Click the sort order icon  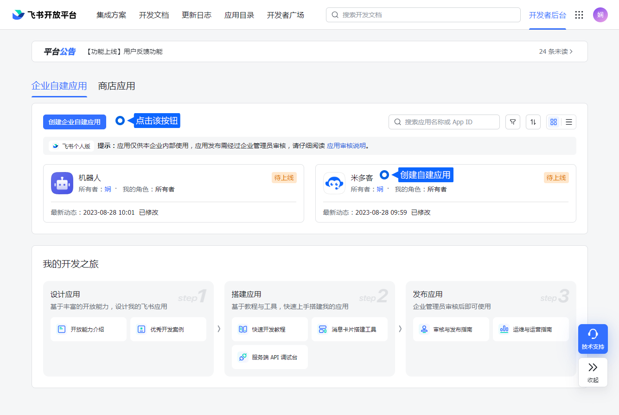click(533, 122)
